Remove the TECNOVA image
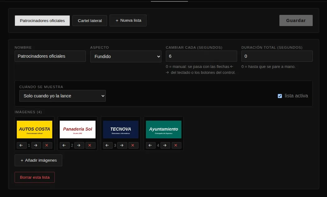This screenshot has width=327, height=197. 133,145
